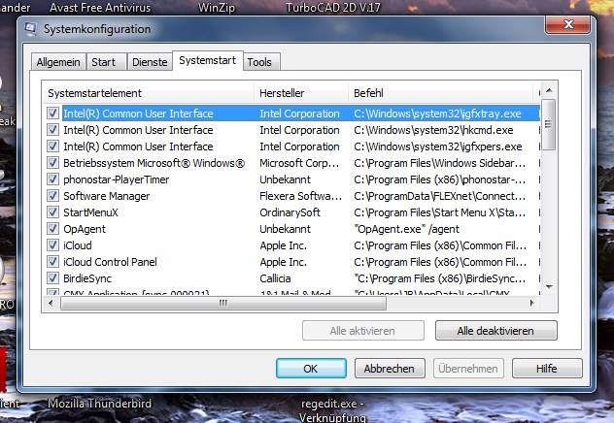Uncheck the iCloud startup entry
Viewport: 614px width, 423px height.
point(52,245)
